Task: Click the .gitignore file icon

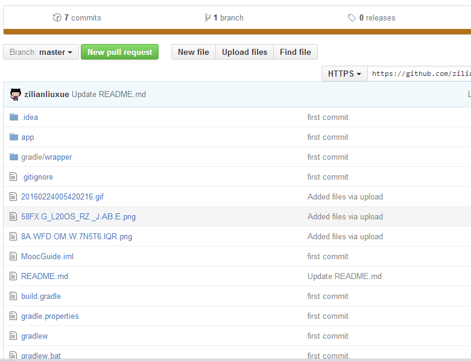Action: tap(14, 177)
